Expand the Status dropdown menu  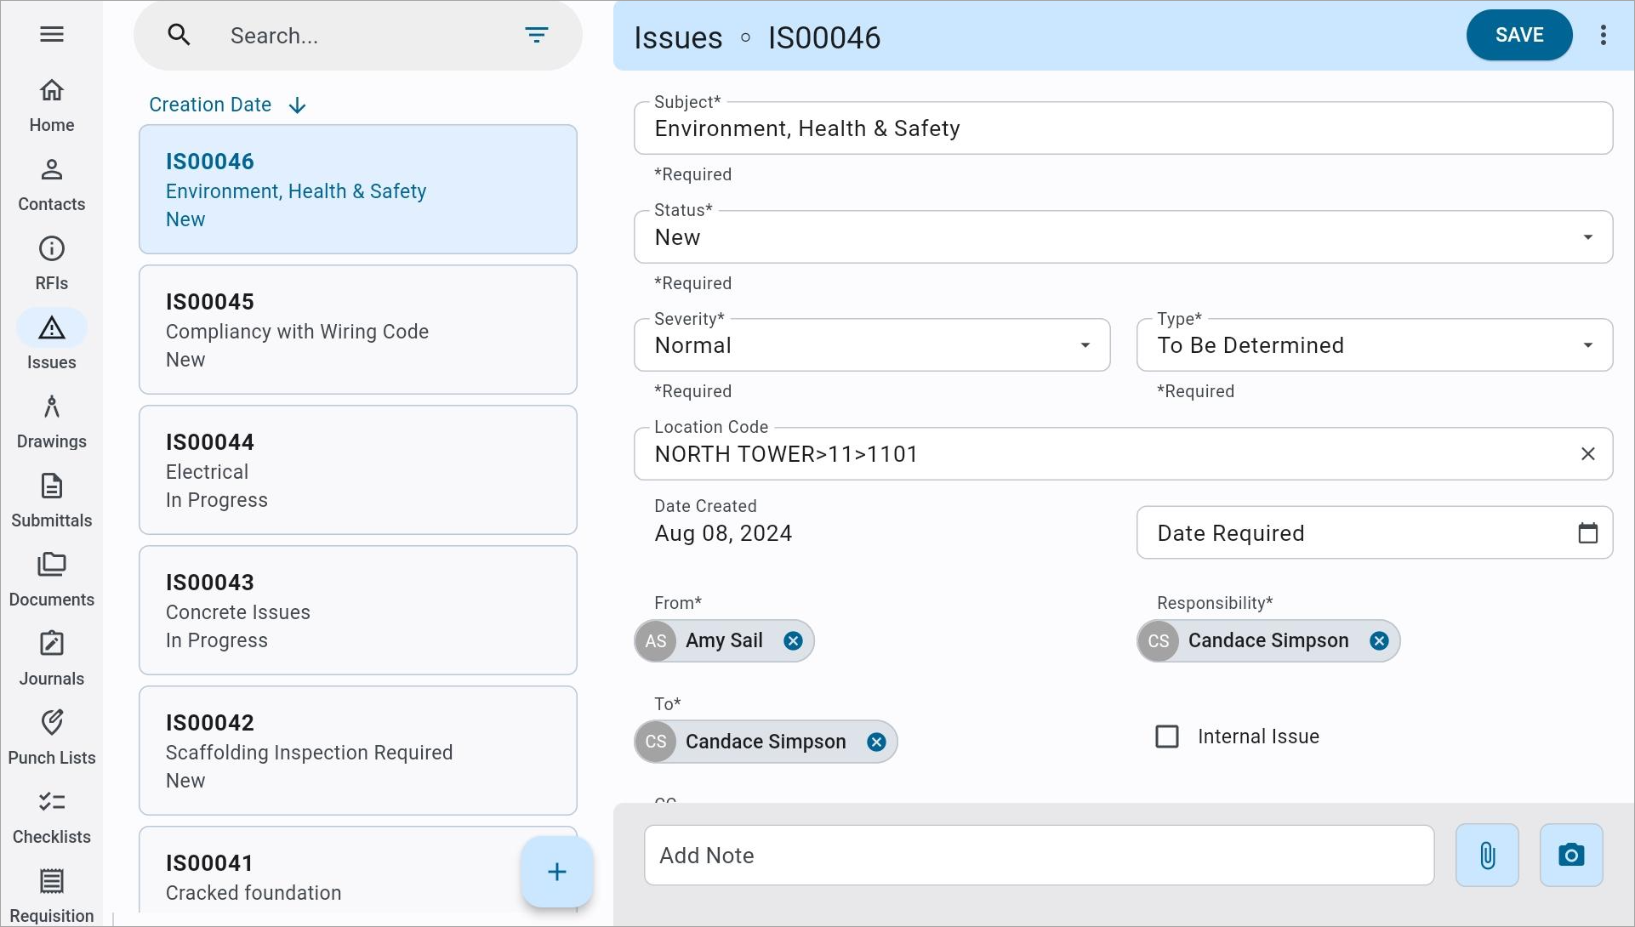(x=1587, y=236)
